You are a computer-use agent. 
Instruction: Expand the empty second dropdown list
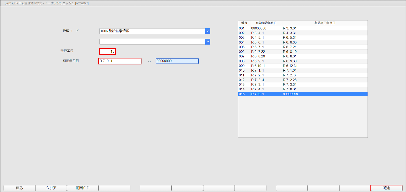click(x=208, y=42)
